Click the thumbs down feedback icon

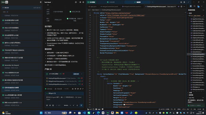pyautogui.click(x=75, y=89)
